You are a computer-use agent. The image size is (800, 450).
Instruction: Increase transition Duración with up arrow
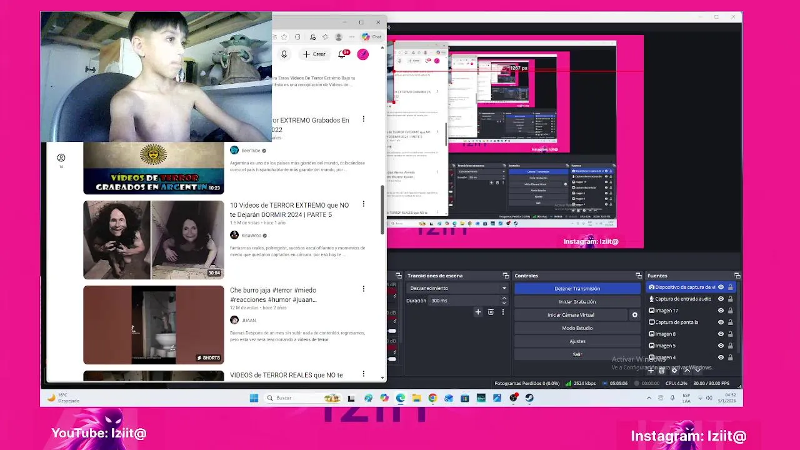click(504, 298)
